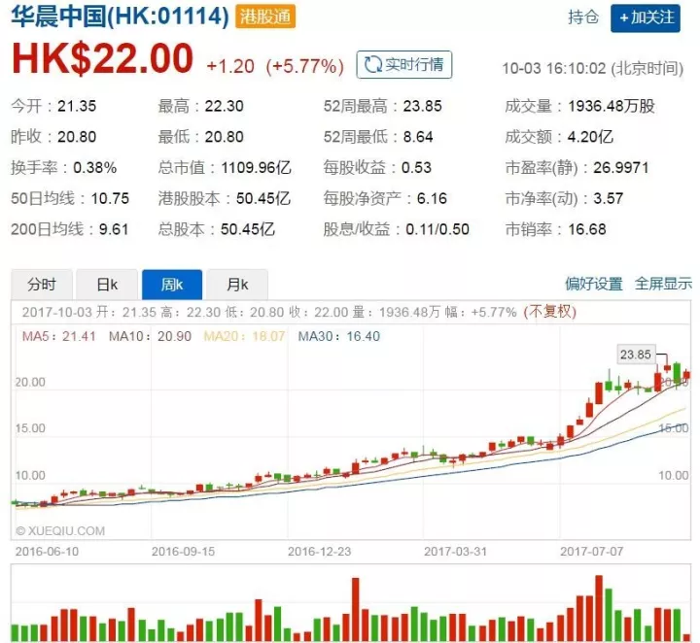Click the 50日均线 10.75 value
Viewport: 700px width, 643px height.
coord(110,198)
